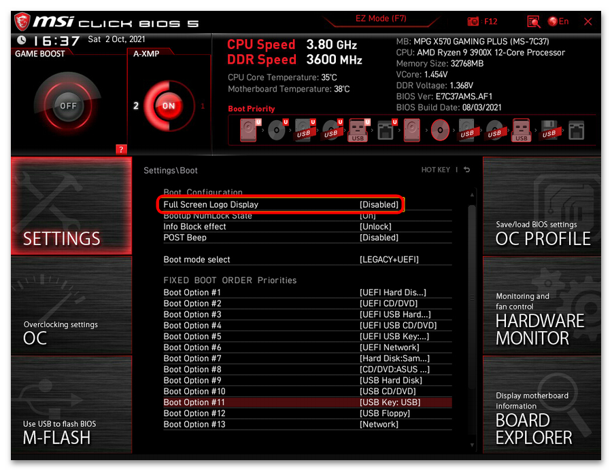Select the legacy USB hard disk boot icon
Image resolution: width=612 pixels, height=471 pixels.
click(x=467, y=130)
